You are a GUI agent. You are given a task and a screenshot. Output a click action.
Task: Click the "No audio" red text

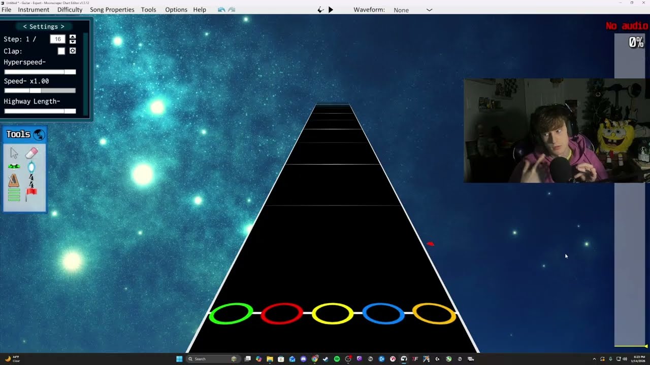coord(627,26)
